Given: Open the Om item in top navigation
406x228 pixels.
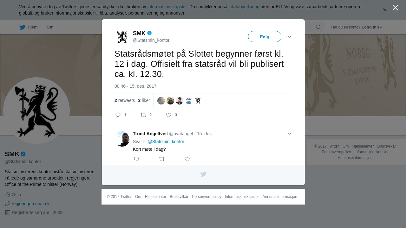Looking at the screenshot, I should (50, 27).
